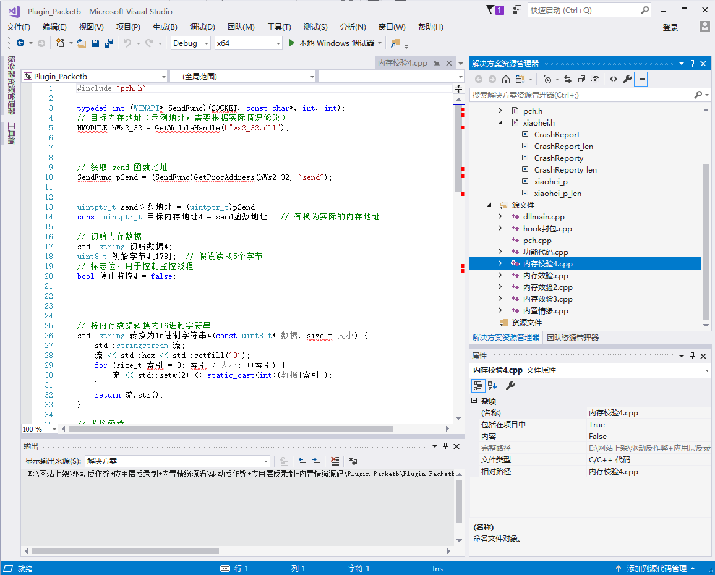Click the View Code icon in Solution Explorer

pos(613,79)
